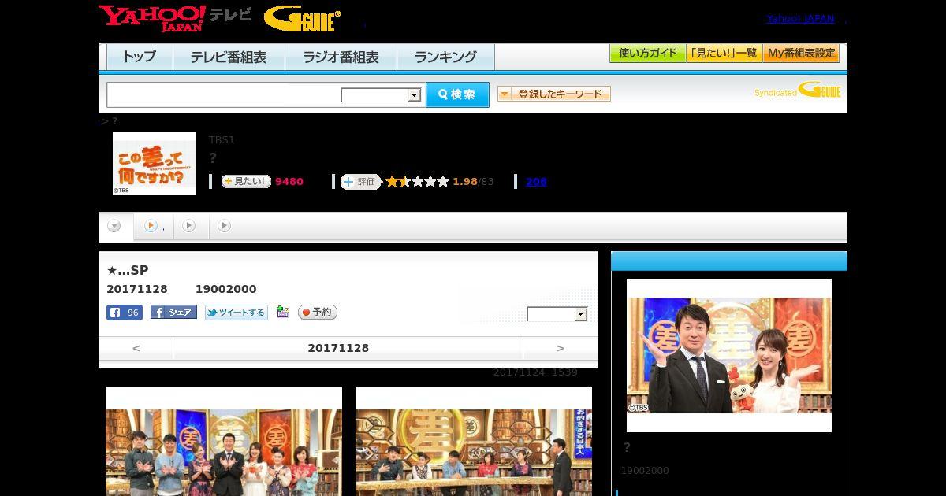Image resolution: width=946 pixels, height=496 pixels.
Task: Open the right studio panel photo
Action: pos(474,442)
